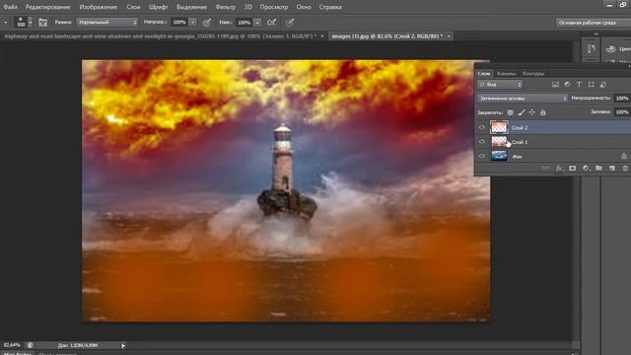Screen dimensions: 631x355
Task: Switch to the Контуры panel tab
Action: click(533, 73)
